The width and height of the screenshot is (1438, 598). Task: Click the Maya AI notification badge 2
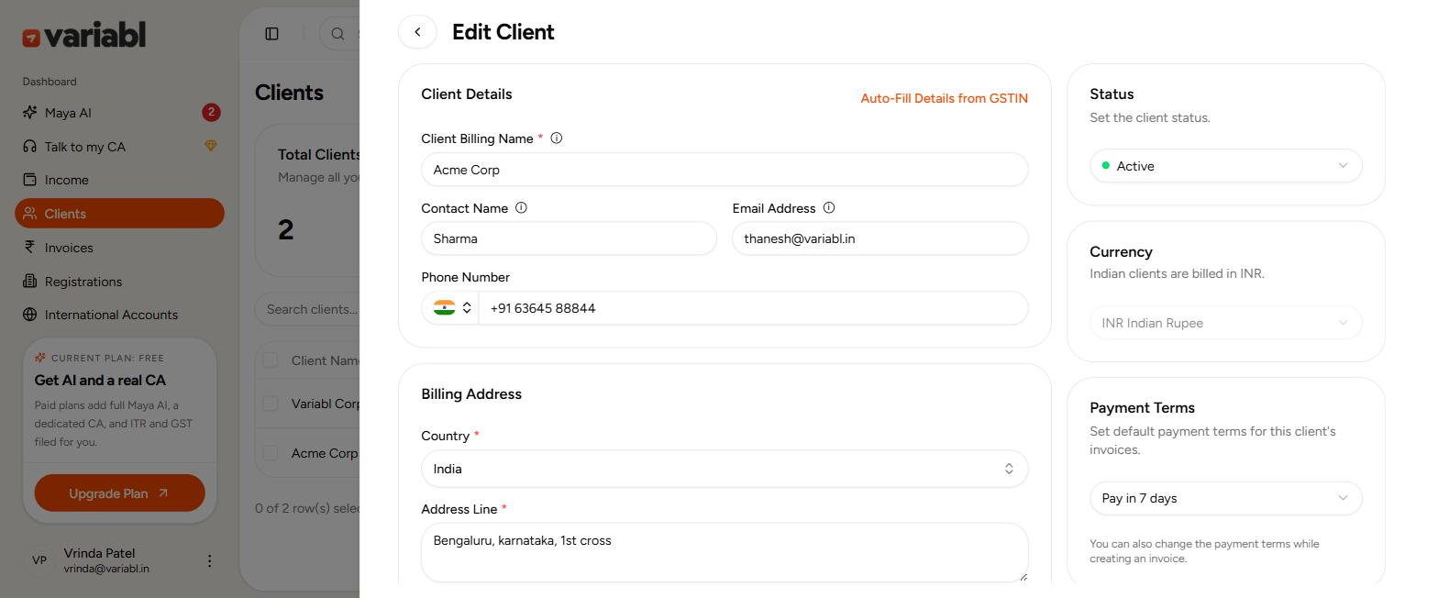(211, 113)
